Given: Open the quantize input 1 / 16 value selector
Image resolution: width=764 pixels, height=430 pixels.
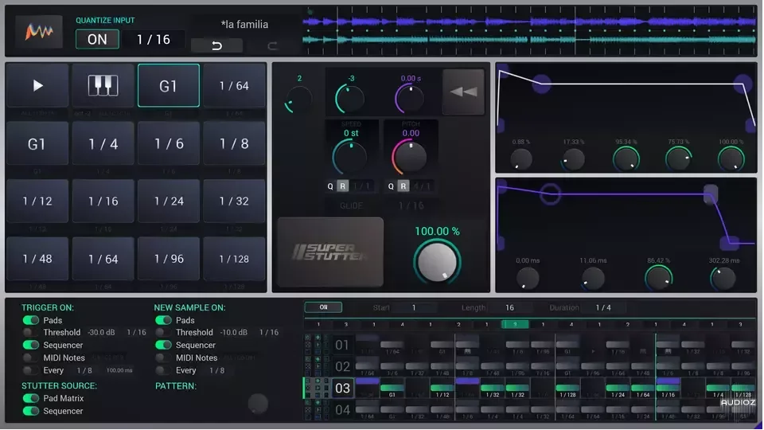Looking at the screenshot, I should [154, 40].
